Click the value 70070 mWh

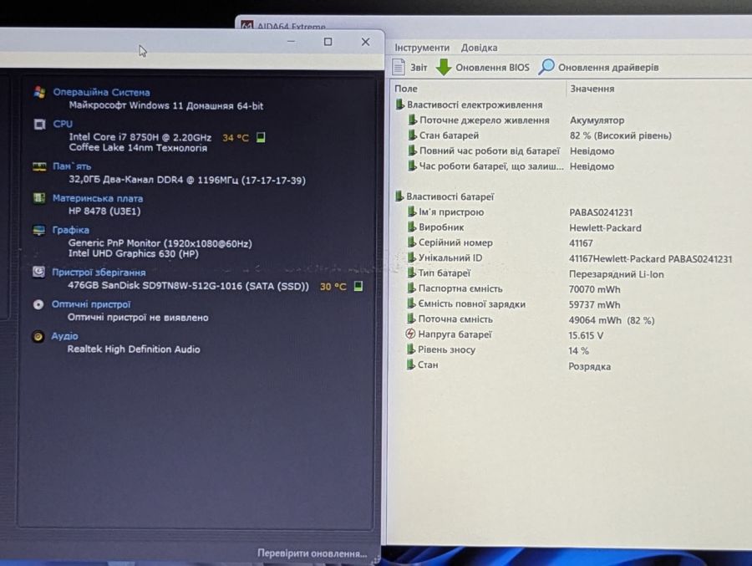594,289
